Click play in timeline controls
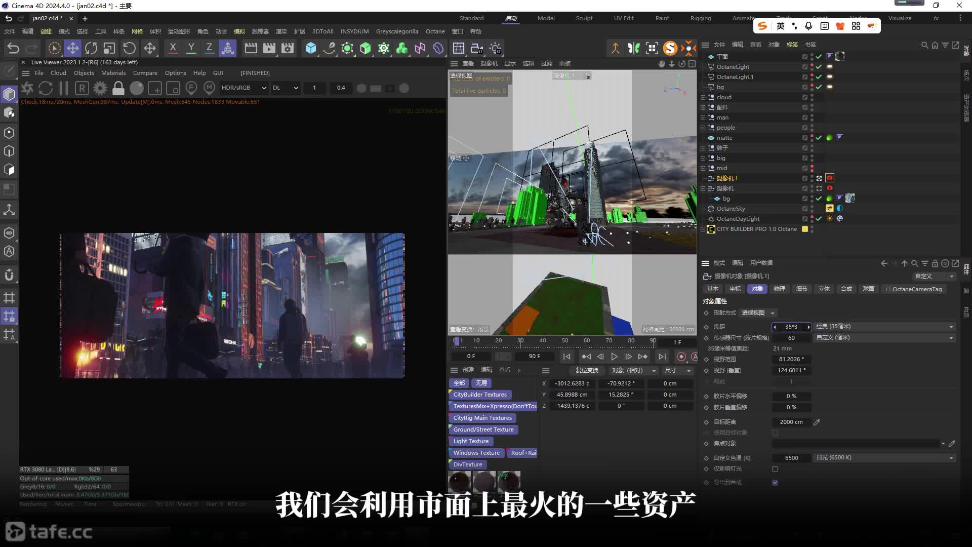The height and width of the screenshot is (547, 972). click(614, 357)
